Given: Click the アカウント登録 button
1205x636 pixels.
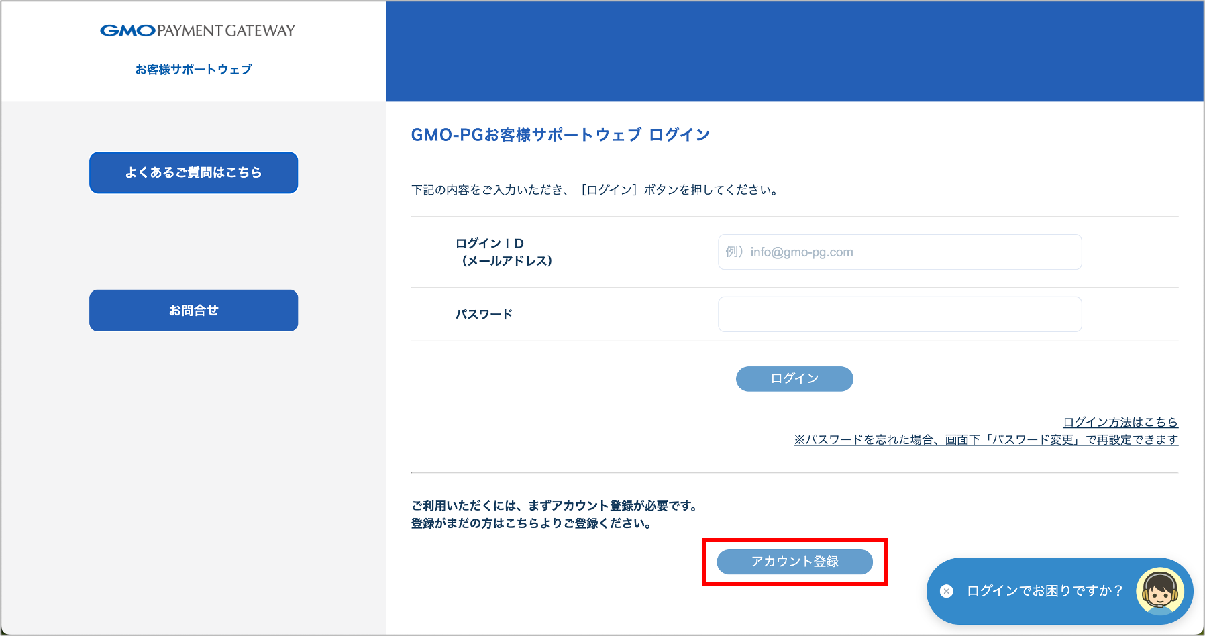Looking at the screenshot, I should pos(794,562).
